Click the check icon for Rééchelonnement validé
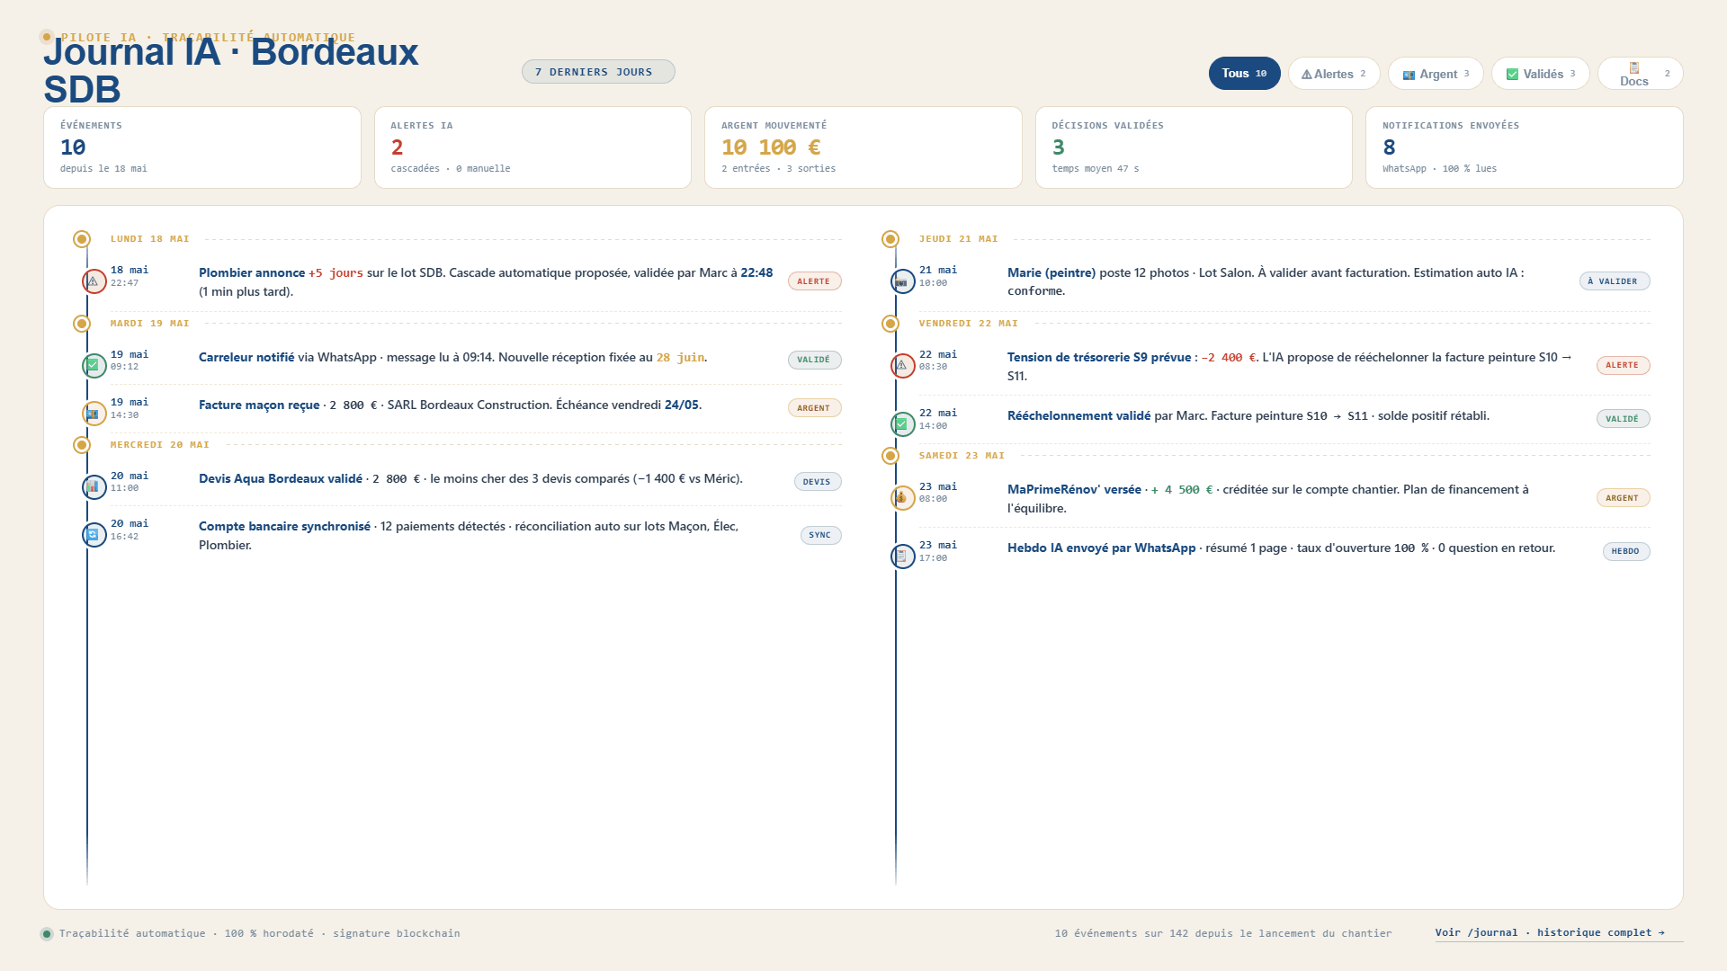Image resolution: width=1727 pixels, height=971 pixels. [902, 423]
